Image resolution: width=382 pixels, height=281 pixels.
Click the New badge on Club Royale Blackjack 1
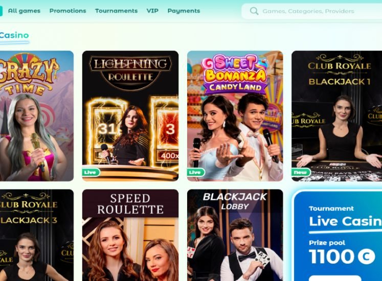[x=301, y=172]
